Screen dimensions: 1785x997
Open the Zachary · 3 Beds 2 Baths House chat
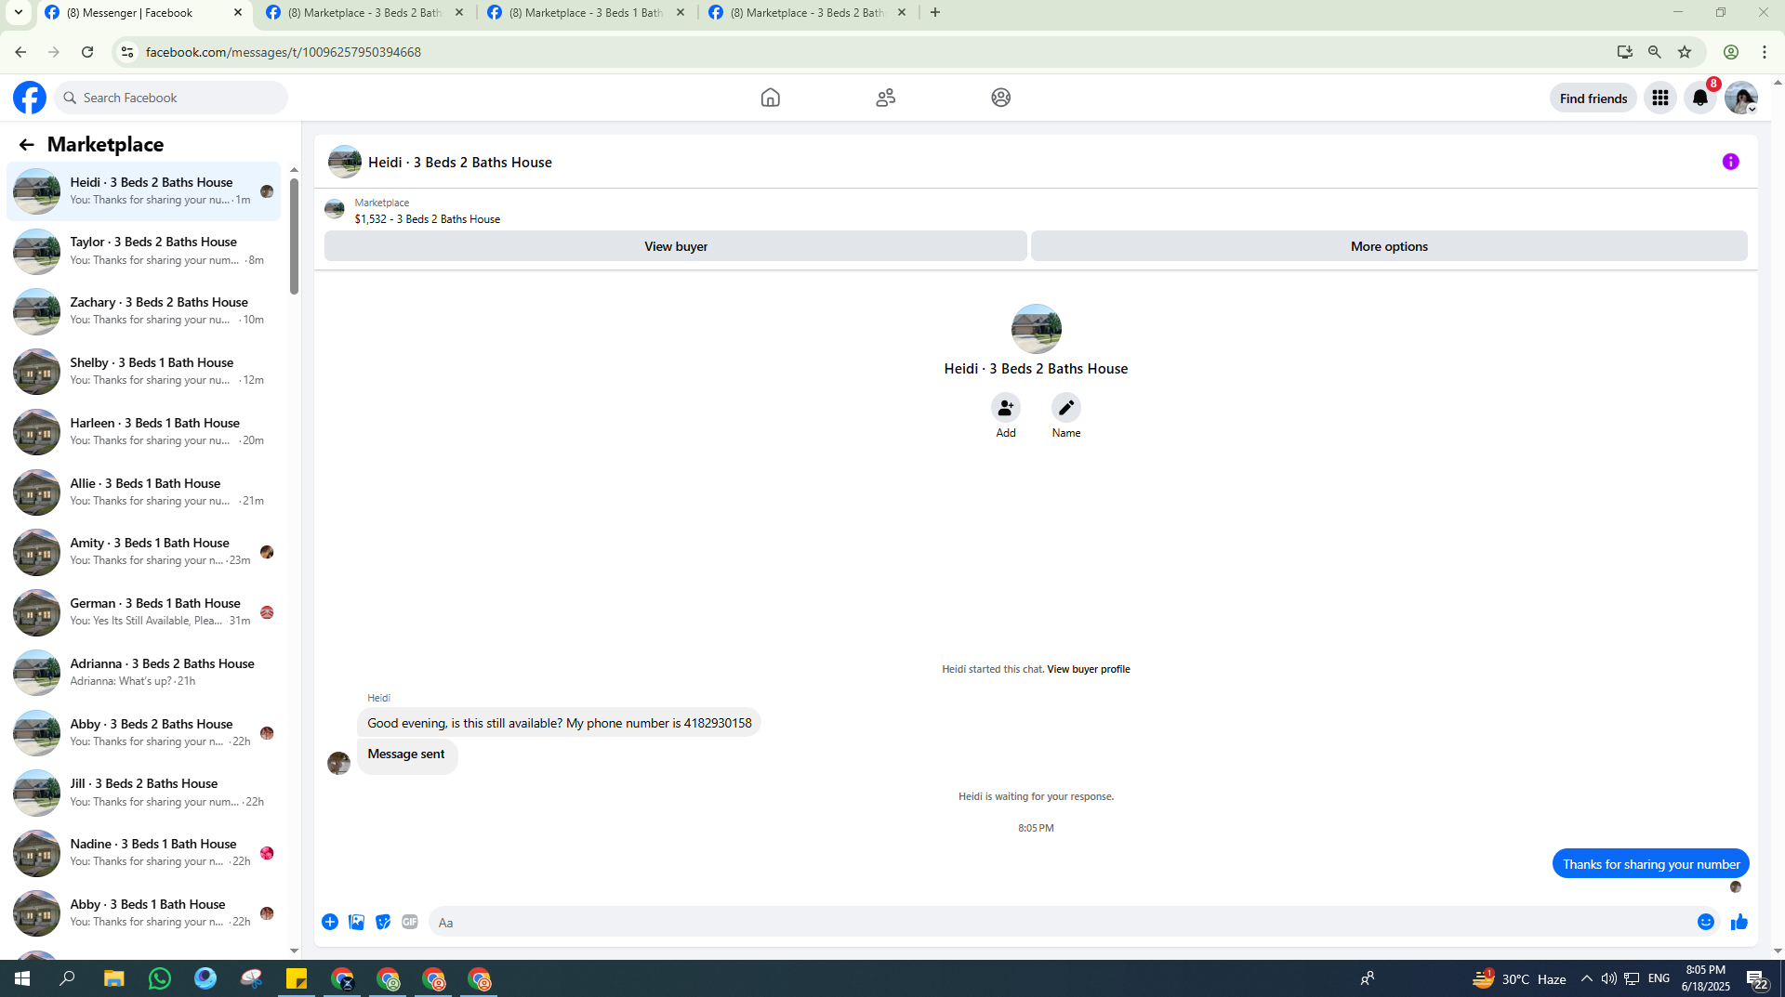(x=143, y=311)
